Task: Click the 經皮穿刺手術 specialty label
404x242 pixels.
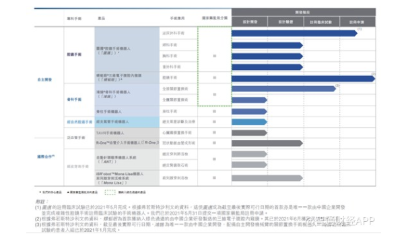Action: coord(78,167)
